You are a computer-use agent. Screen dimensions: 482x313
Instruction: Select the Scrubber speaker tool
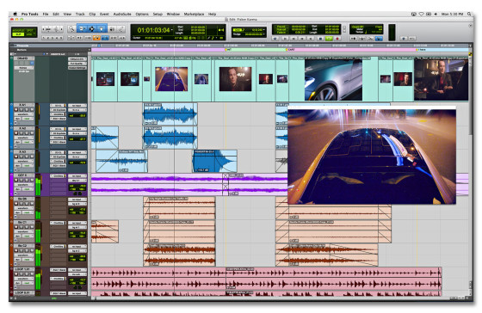pos(112,29)
